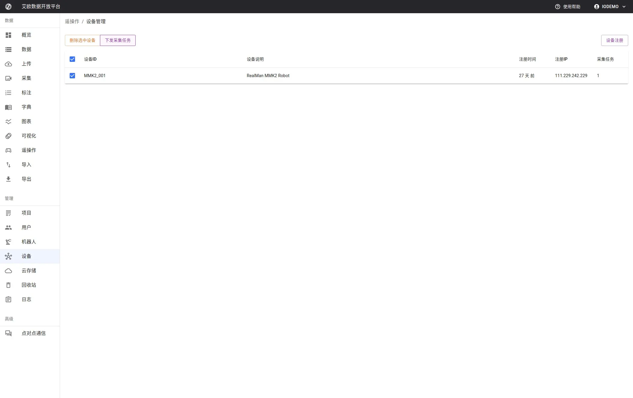The width and height of the screenshot is (633, 398).
Task: Open the 云存储 menu item
Action: (29, 271)
